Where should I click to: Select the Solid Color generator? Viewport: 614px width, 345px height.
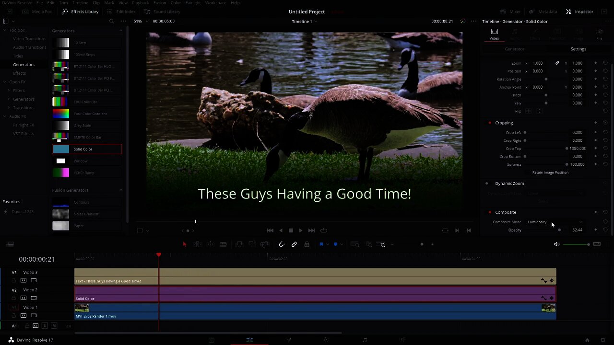(x=87, y=149)
